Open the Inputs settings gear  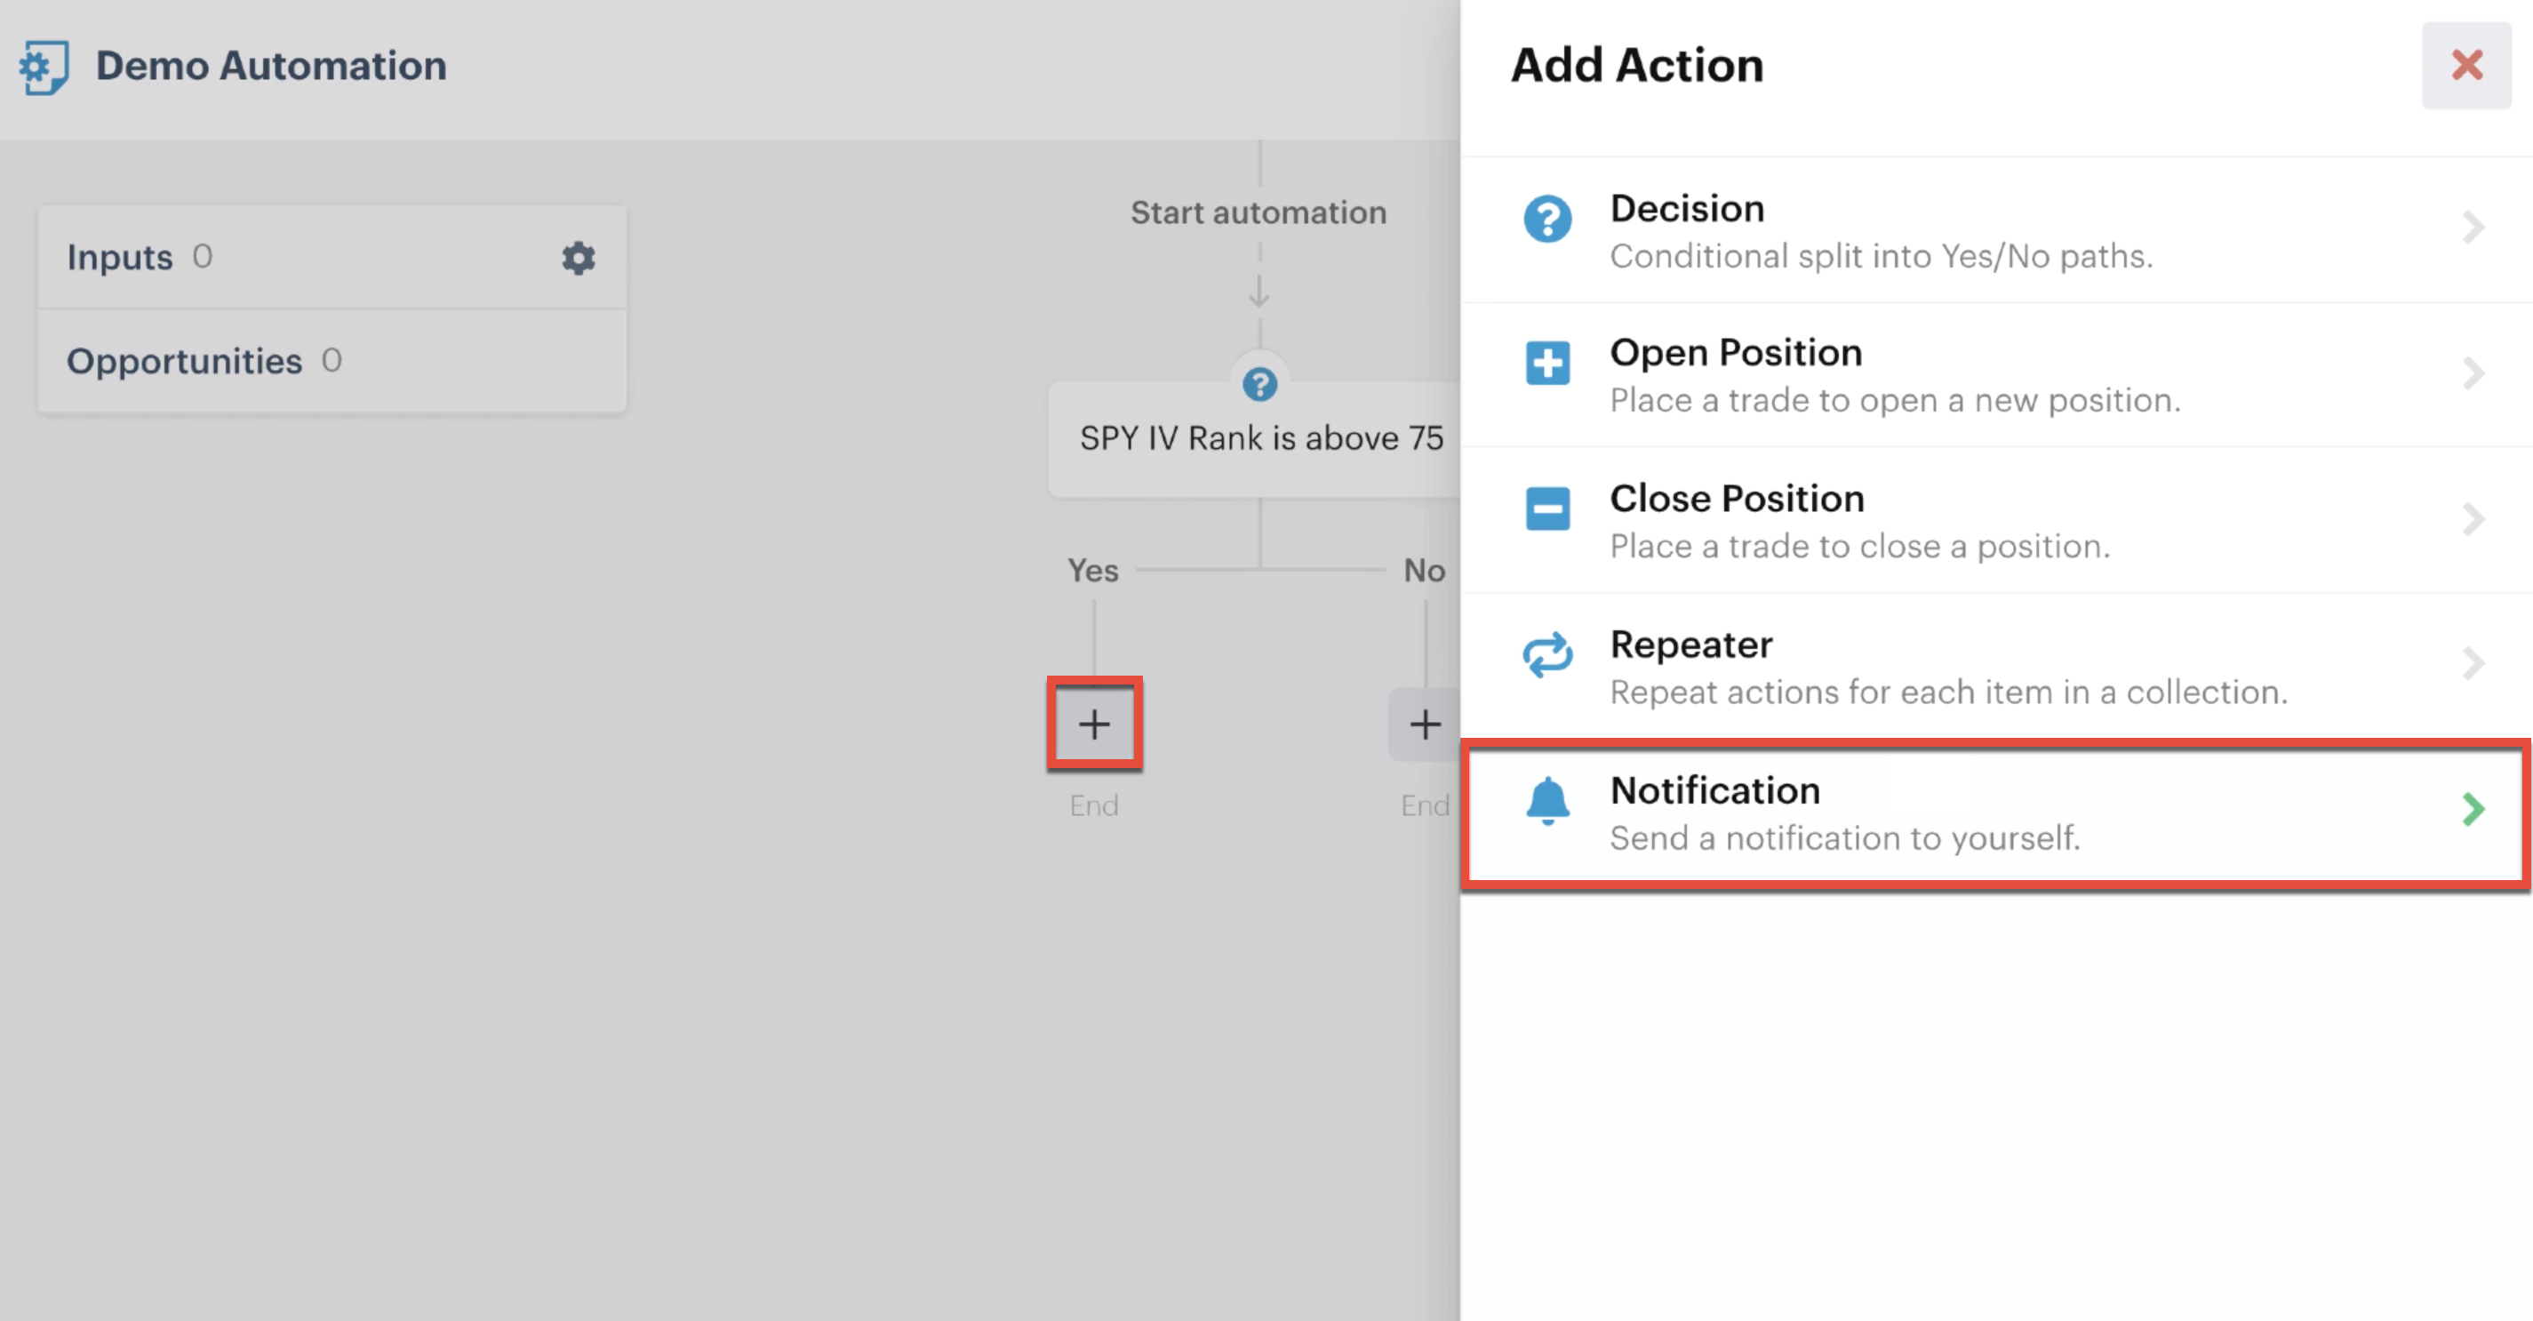click(x=579, y=258)
